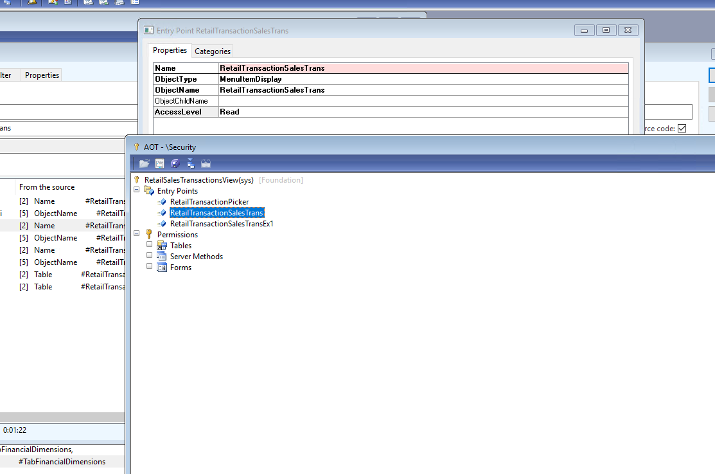Collapse the Entry Points node
This screenshot has width=715, height=474.
[x=136, y=190]
